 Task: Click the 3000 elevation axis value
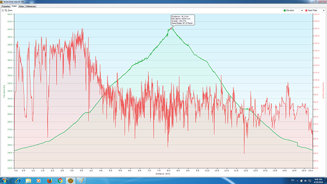(10, 107)
